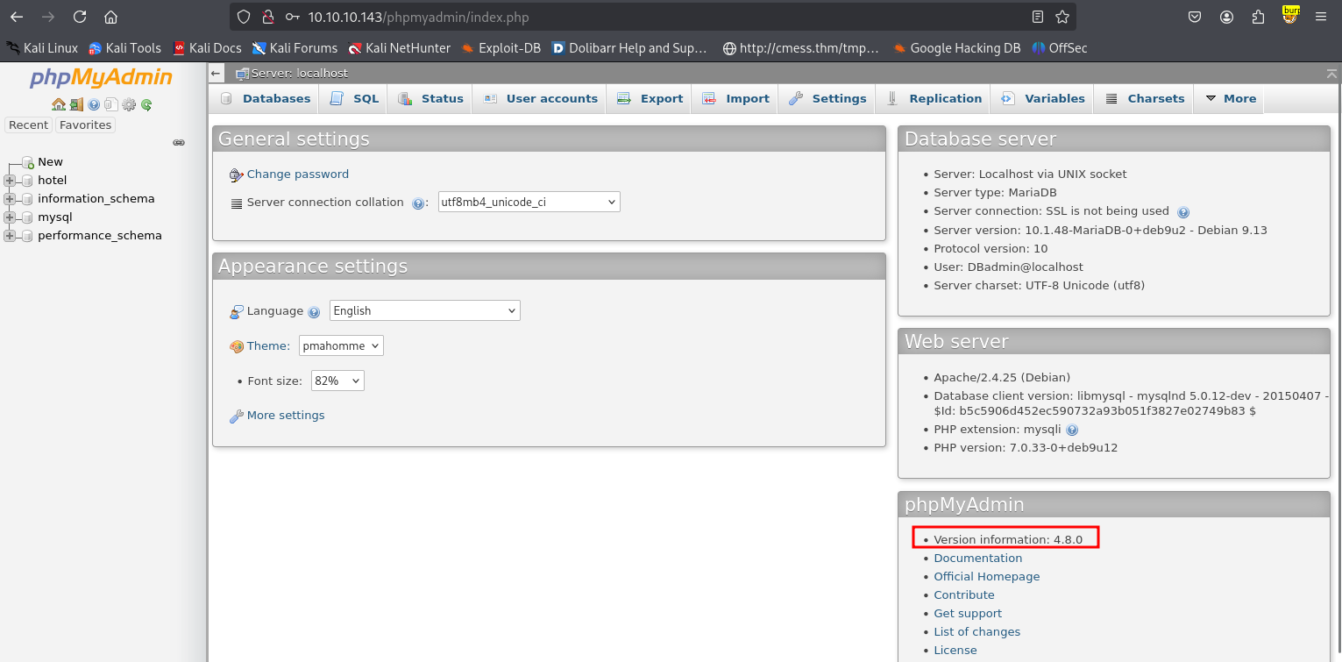Click the help icon beside Language
Viewport: 1342px width, 662px height.
point(314,312)
